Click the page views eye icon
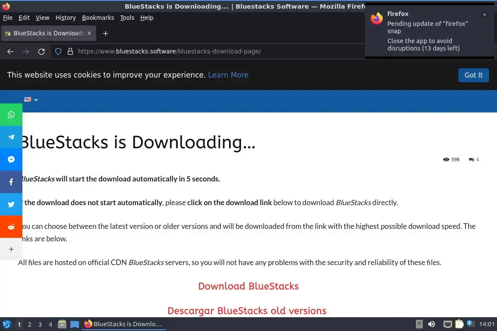 [x=446, y=159]
